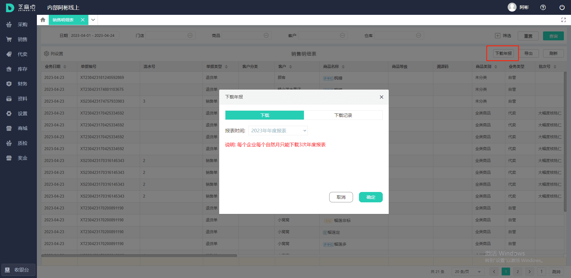The width and height of the screenshot is (571, 278).
Task: Open the help question mark icon
Action: 543,7
